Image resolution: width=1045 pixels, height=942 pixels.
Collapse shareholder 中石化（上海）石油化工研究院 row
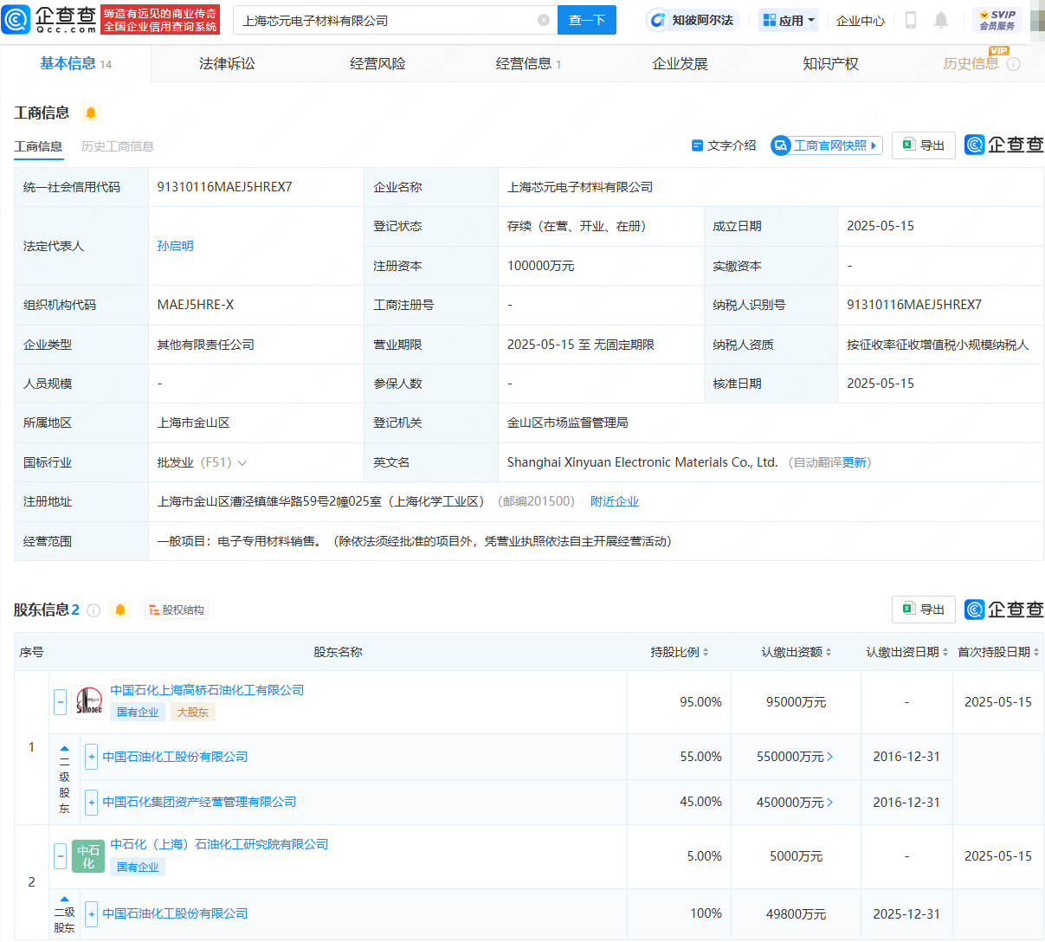click(x=60, y=856)
